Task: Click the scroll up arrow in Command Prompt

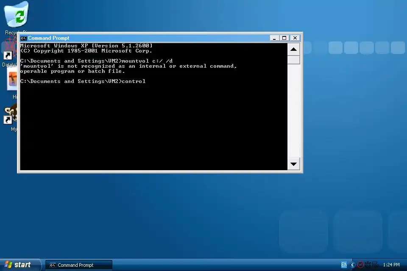Action: (293, 49)
